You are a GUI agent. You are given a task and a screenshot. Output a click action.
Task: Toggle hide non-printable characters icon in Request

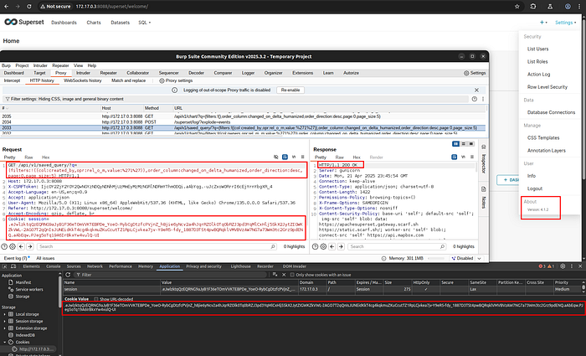coord(275,157)
